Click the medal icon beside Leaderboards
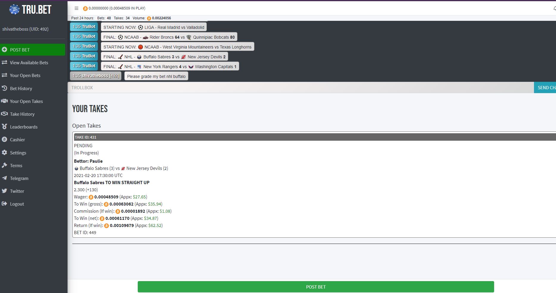 click(x=4, y=127)
